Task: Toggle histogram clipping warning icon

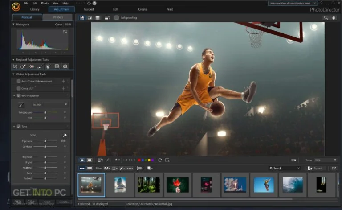Action: coord(65,32)
